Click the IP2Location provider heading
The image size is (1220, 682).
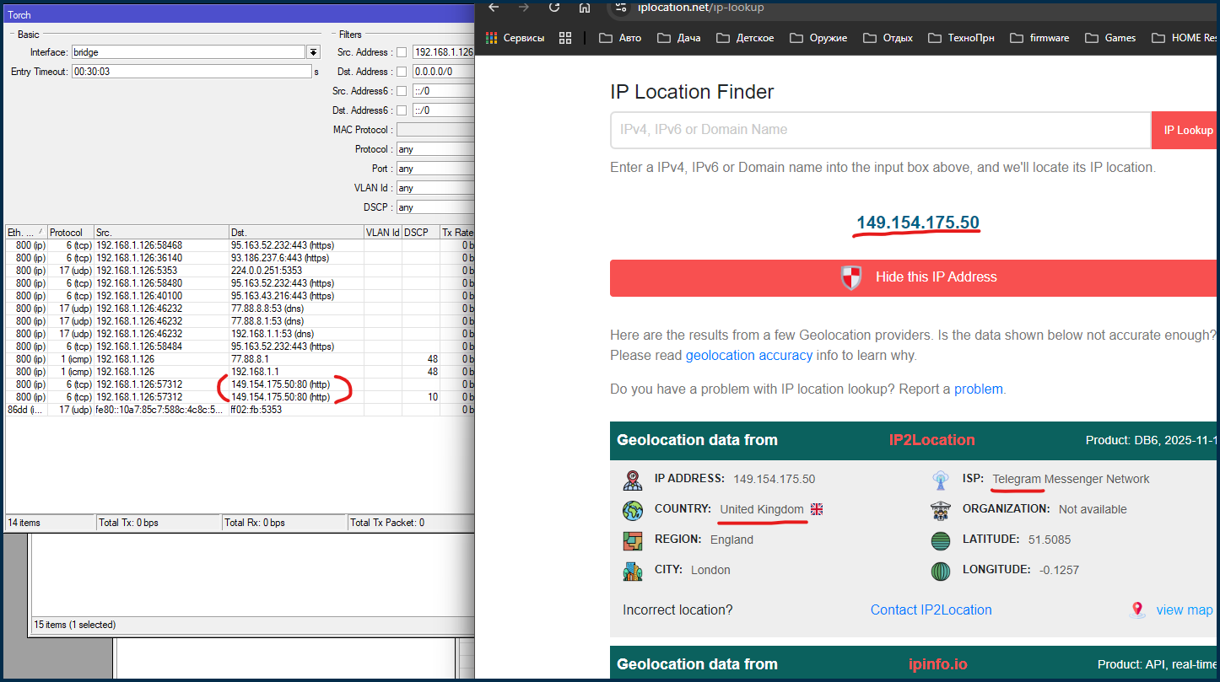click(x=931, y=439)
